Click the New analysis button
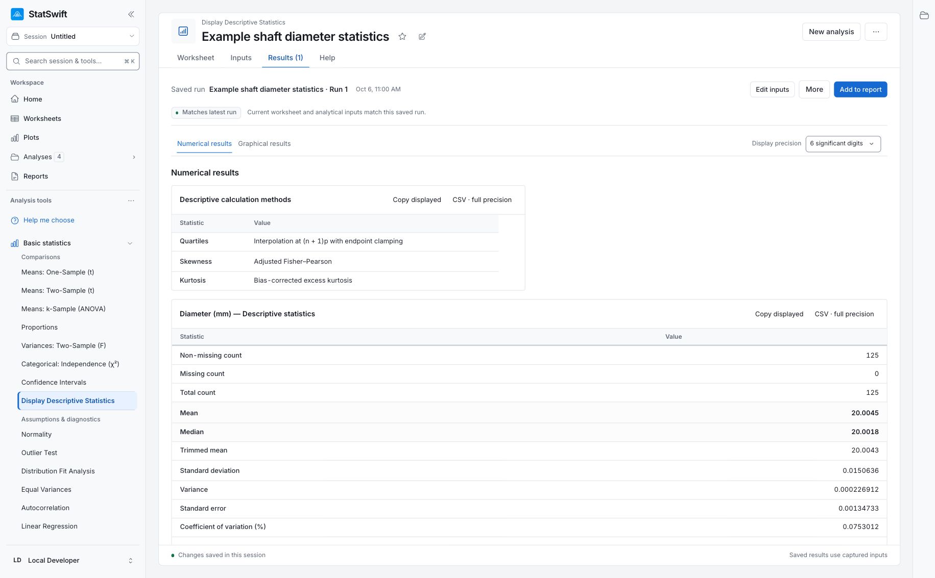 point(831,32)
